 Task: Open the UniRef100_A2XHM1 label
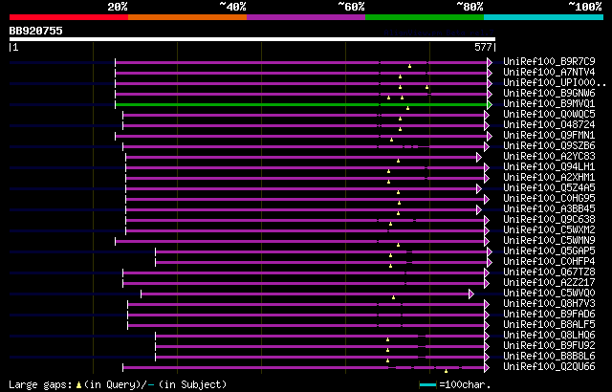(x=549, y=178)
